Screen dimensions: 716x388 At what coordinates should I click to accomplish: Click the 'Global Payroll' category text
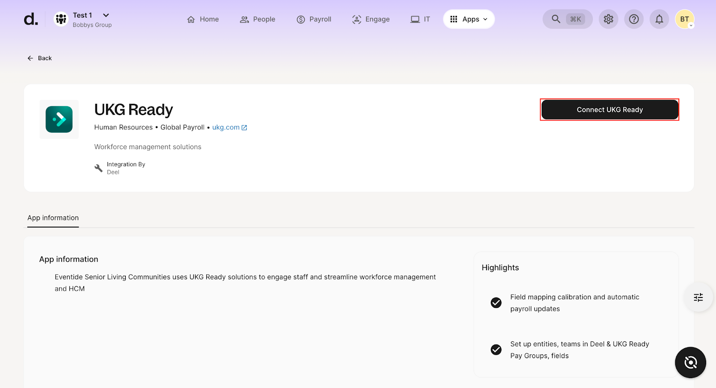(183, 127)
